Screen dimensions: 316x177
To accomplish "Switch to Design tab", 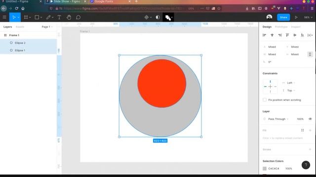I will (267, 27).
